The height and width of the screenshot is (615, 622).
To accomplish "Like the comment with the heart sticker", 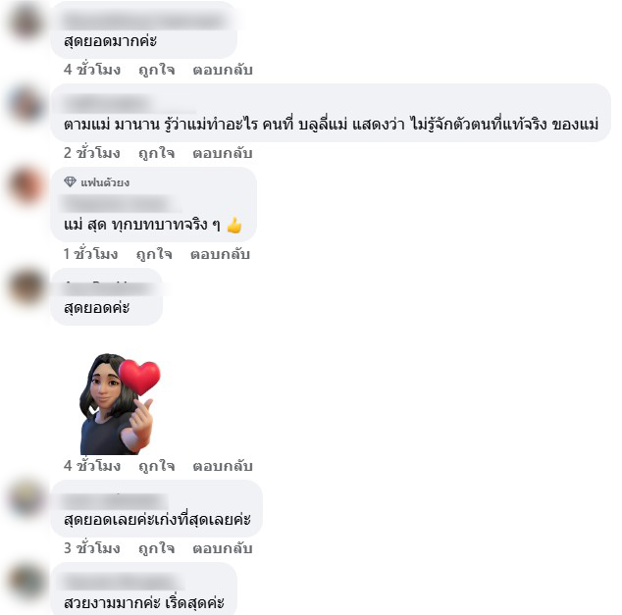I will click(x=157, y=466).
